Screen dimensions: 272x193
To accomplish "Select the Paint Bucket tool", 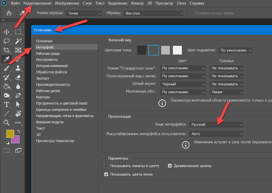I will coord(6,86).
